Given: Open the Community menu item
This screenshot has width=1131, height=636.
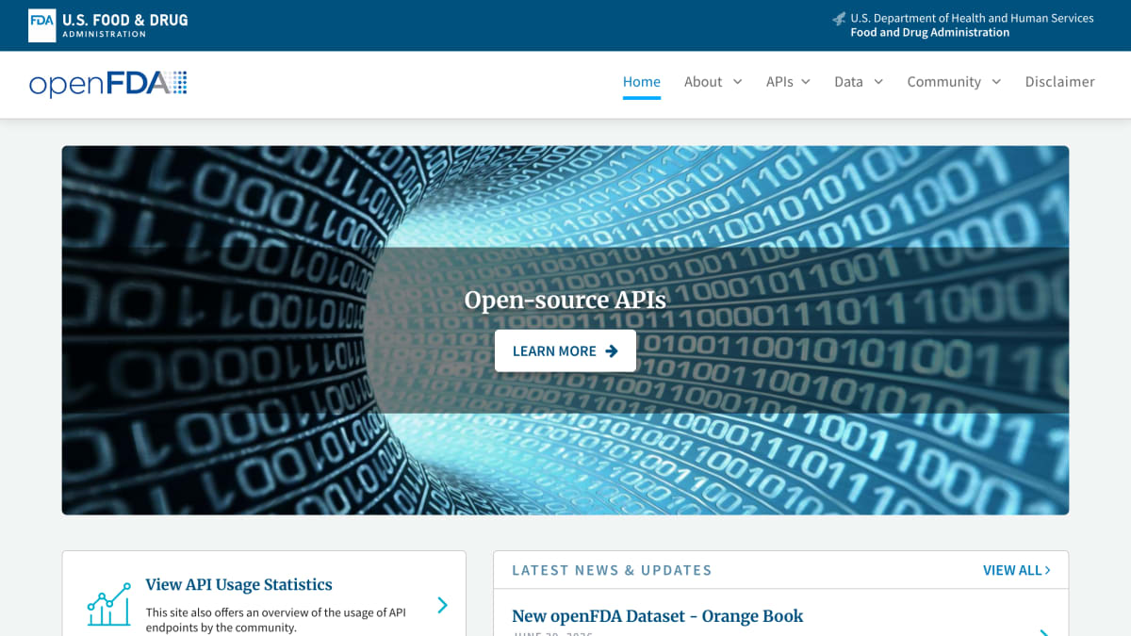Looking at the screenshot, I should pos(944,82).
